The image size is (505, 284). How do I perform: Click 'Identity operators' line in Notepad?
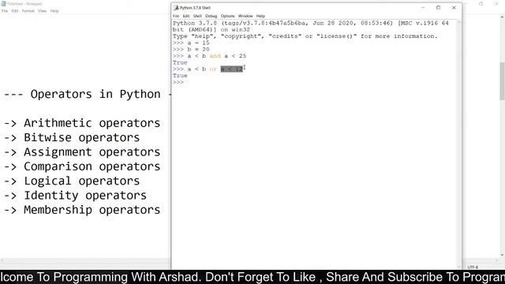pos(85,196)
